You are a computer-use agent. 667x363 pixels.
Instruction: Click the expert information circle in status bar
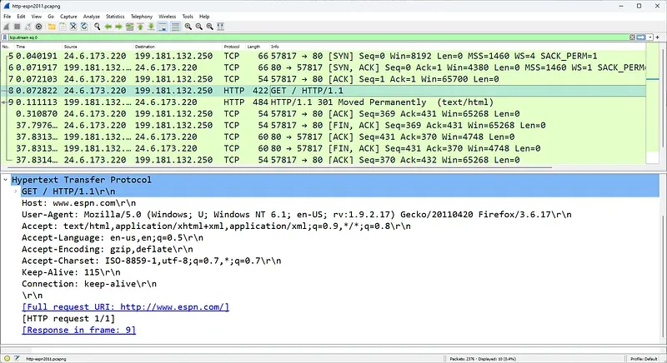click(x=7, y=359)
